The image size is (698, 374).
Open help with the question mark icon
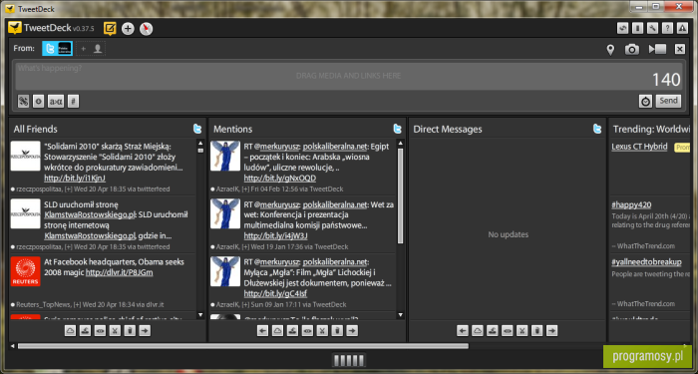pos(667,29)
